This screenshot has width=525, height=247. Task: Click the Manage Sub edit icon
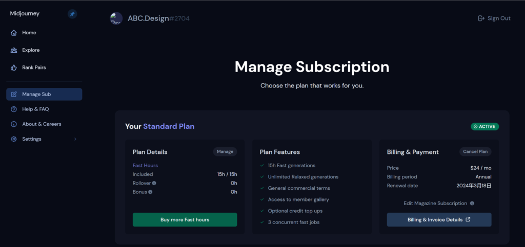14,94
